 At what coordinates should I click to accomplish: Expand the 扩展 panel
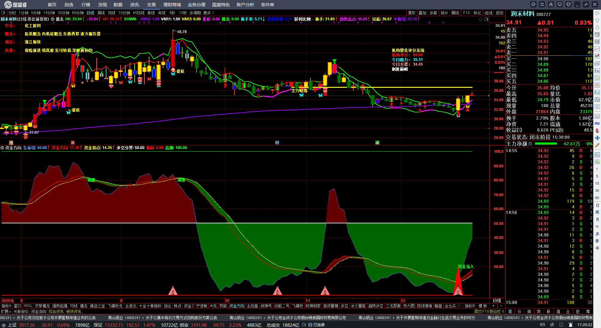click(x=6, y=311)
